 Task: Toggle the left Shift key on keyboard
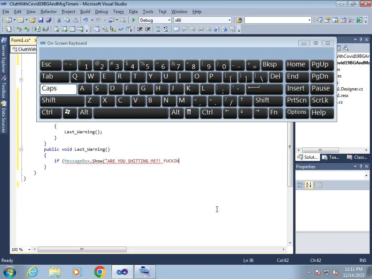[62, 101]
